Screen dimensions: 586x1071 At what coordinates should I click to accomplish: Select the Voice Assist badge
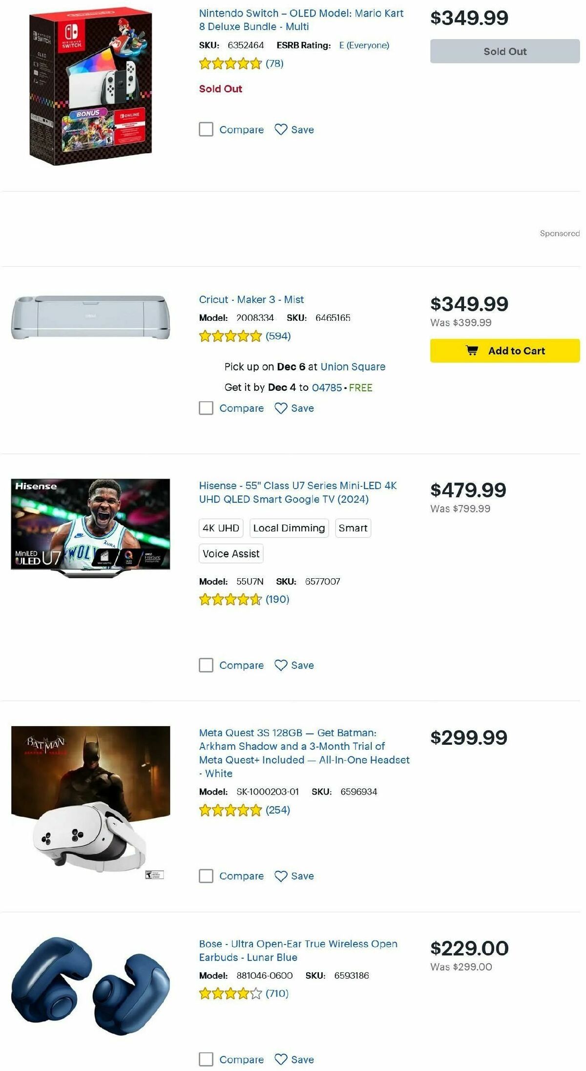(x=231, y=554)
